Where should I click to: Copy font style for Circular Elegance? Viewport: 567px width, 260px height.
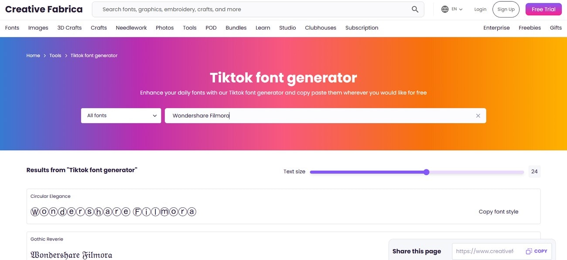click(x=499, y=212)
